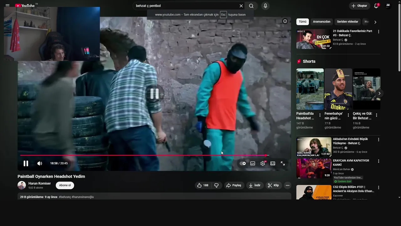The height and width of the screenshot is (226, 401).
Task: Open options for 21 Dakikada Favorileriniz video
Action: (x=378, y=32)
